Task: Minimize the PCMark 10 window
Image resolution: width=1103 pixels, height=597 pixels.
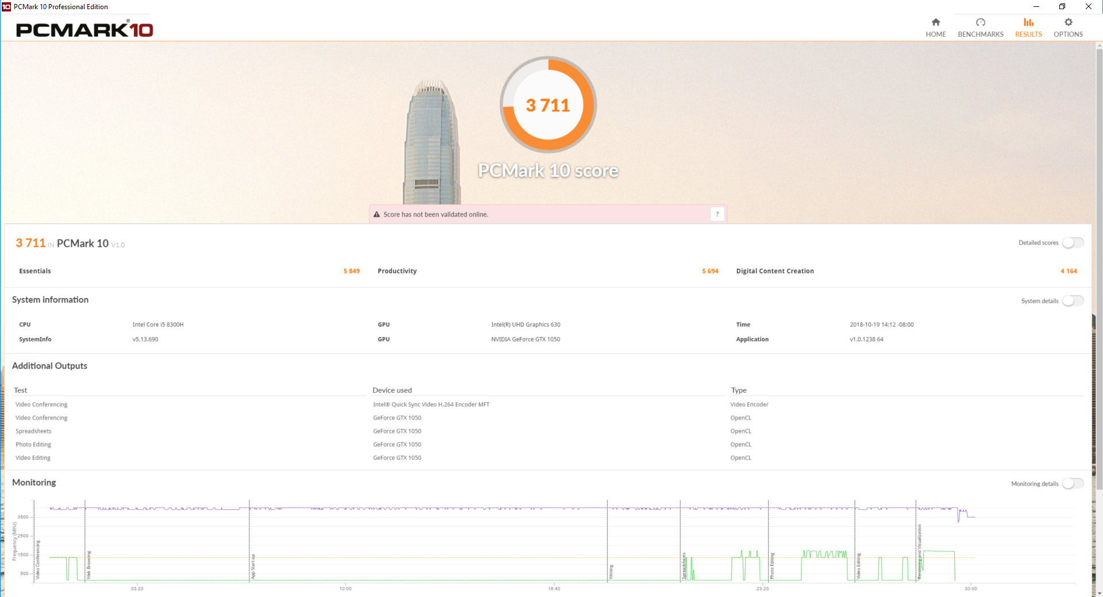Action: [1036, 7]
